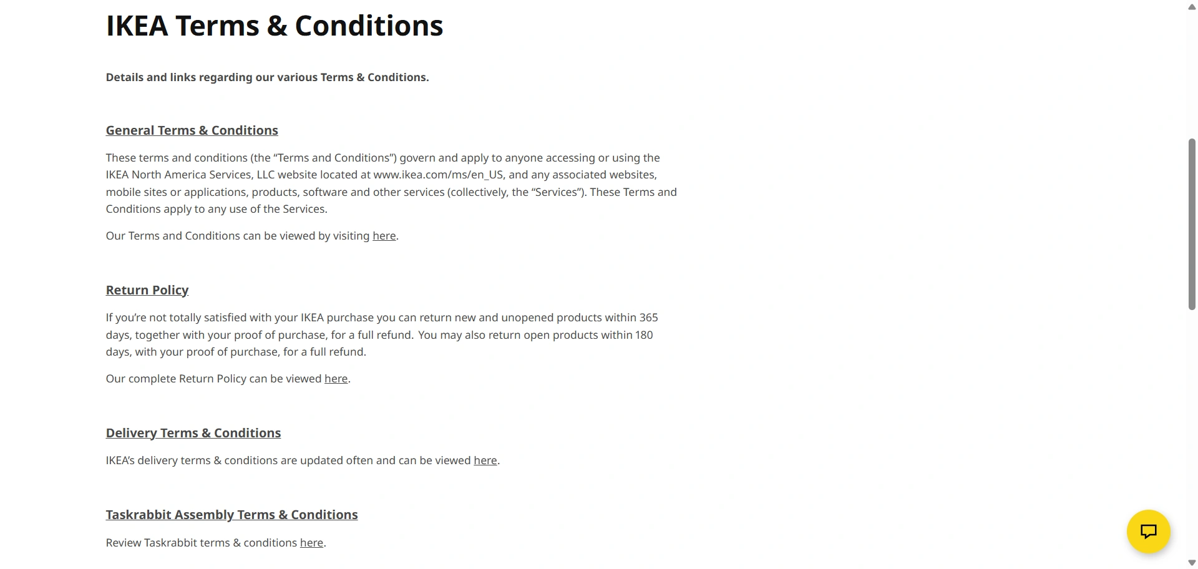Click the 'IKEA Terms & Conditions' page title

point(274,26)
